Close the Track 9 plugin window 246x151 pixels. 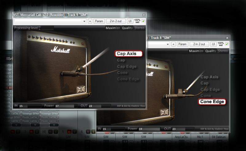click(x=144, y=15)
